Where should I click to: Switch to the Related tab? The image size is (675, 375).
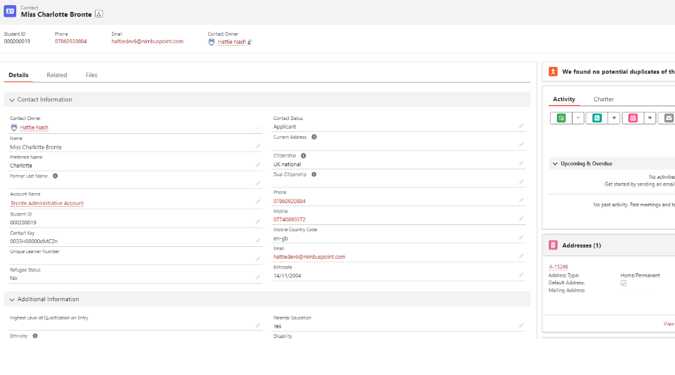(x=56, y=74)
